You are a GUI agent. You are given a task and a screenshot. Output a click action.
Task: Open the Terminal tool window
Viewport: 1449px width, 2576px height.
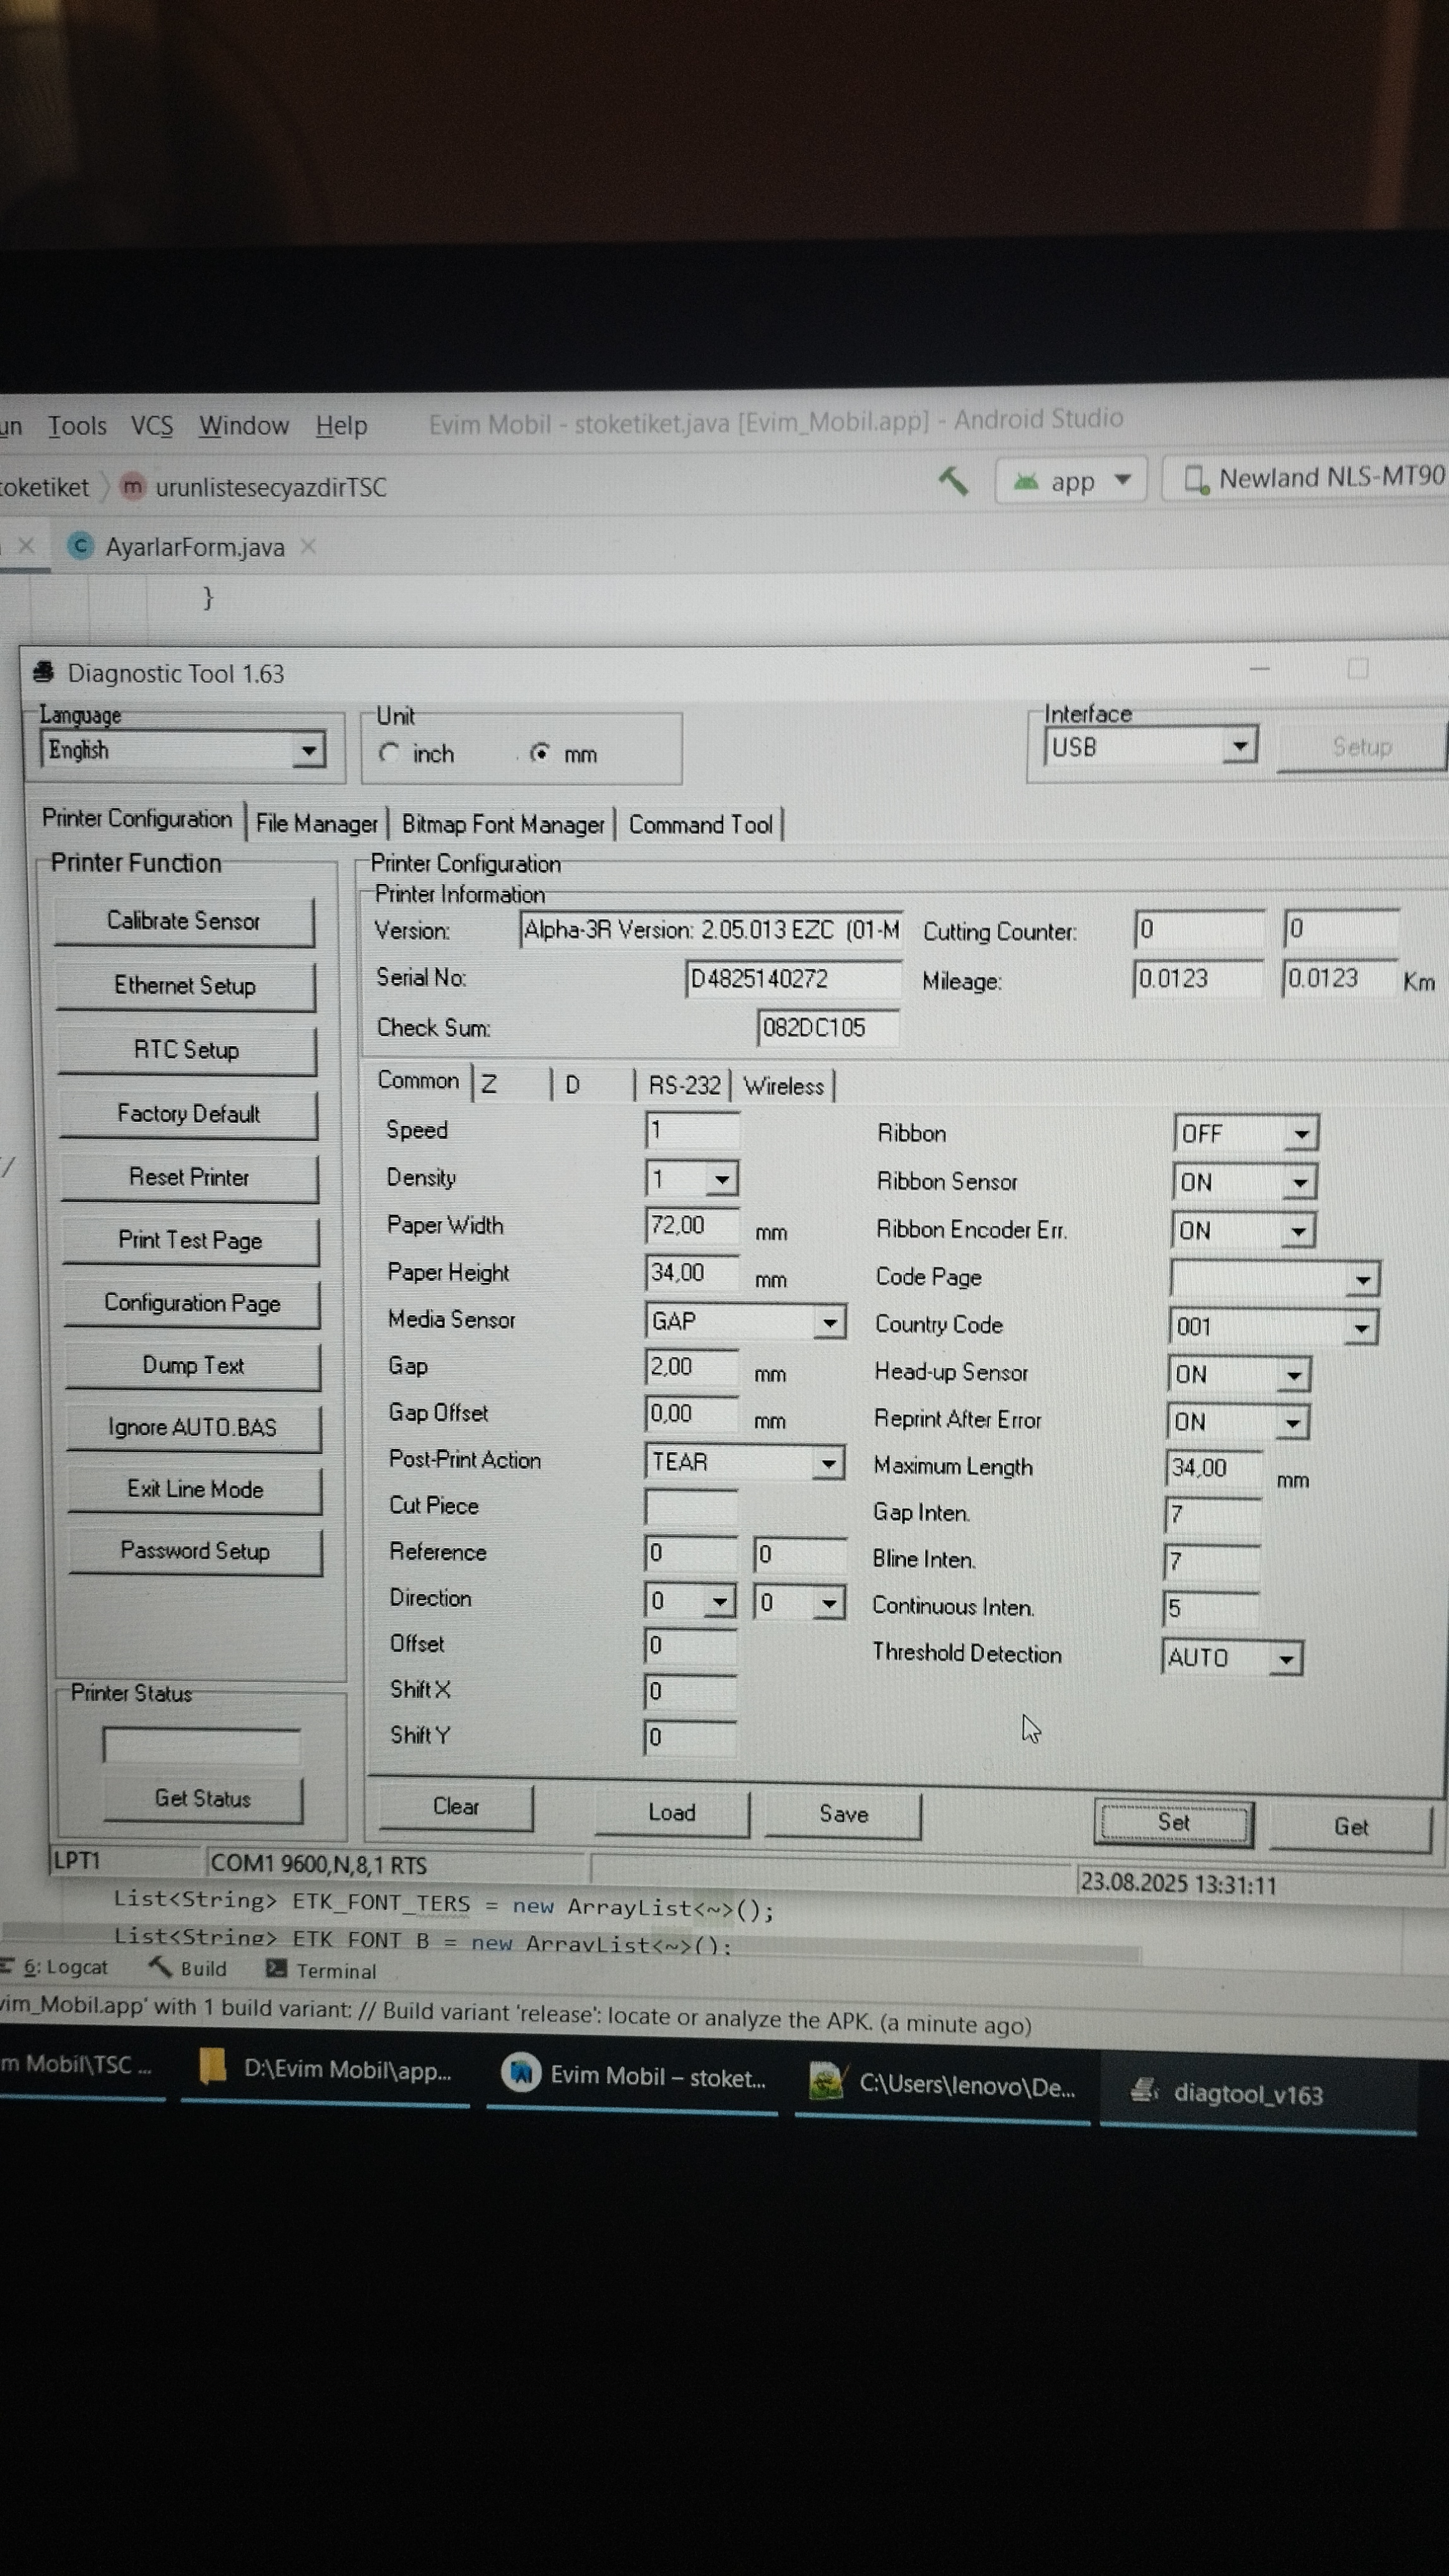click(322, 1970)
